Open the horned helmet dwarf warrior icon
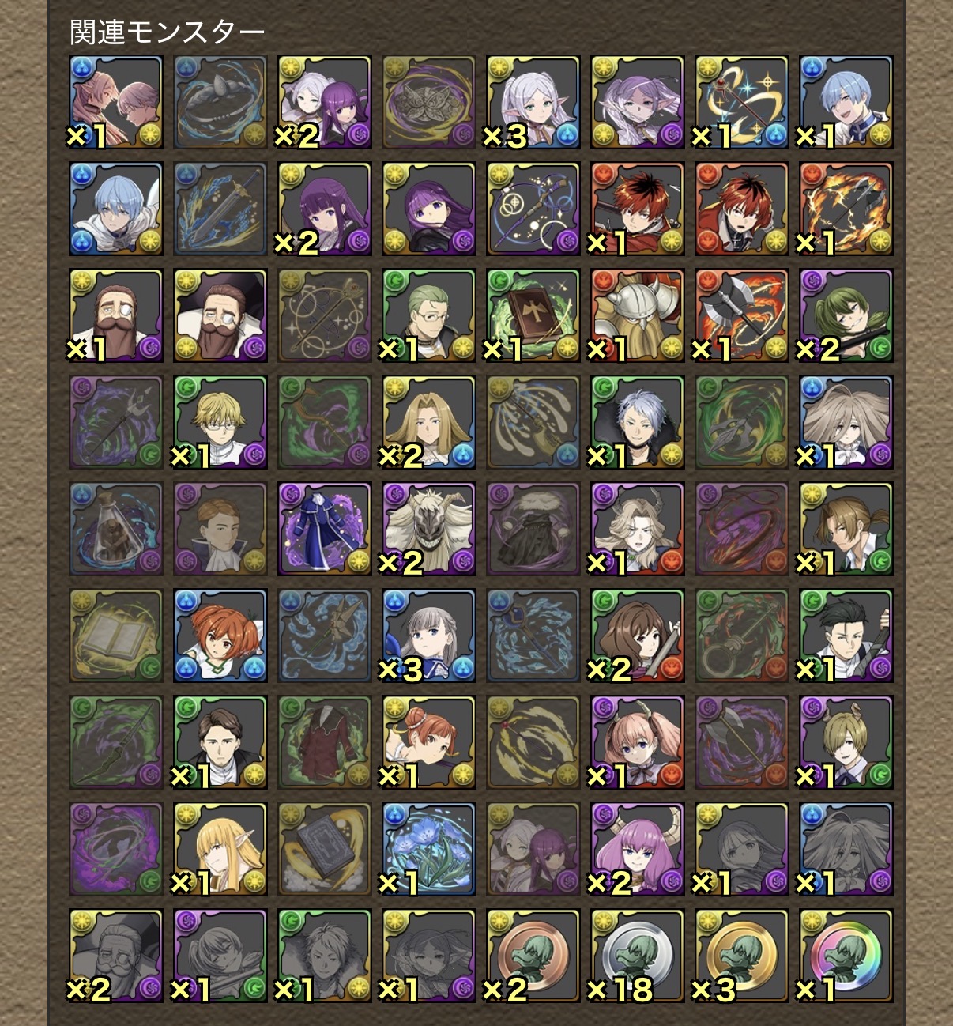Image resolution: width=953 pixels, height=1026 pixels. (637, 315)
